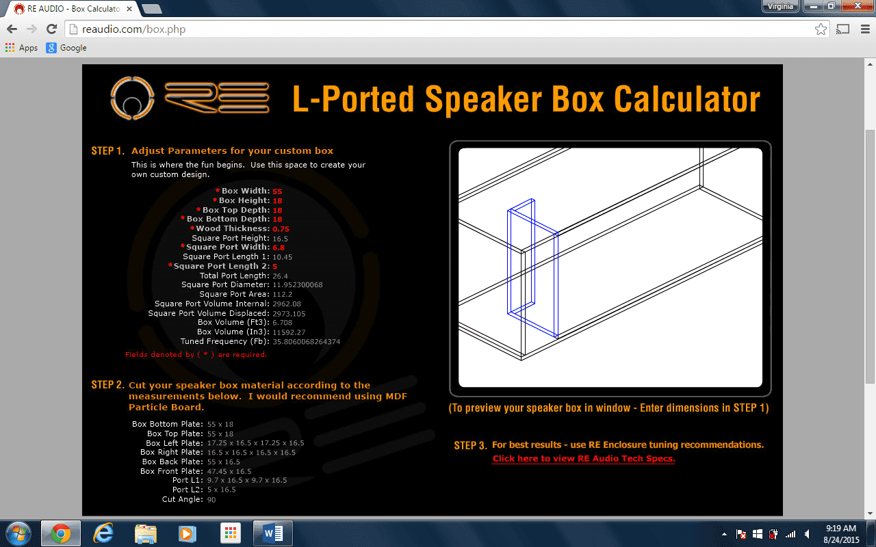Viewport: 876px width, 547px height.
Task: Click the RE Audio logo
Action: click(x=190, y=99)
